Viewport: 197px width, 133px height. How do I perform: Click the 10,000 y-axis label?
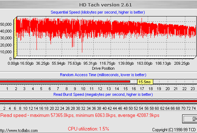pos(6,51)
